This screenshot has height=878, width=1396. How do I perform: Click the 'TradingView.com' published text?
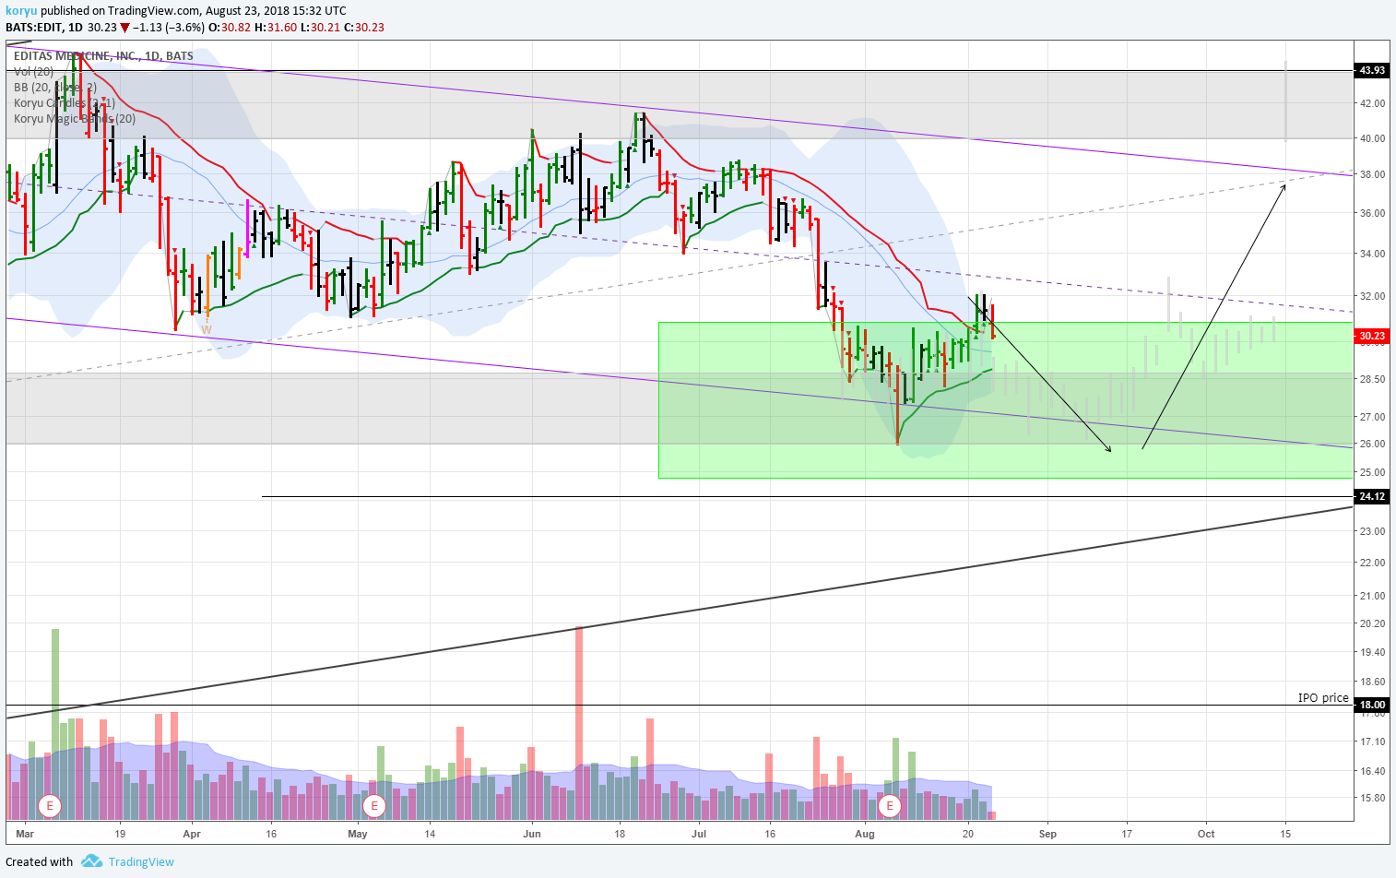(x=156, y=10)
